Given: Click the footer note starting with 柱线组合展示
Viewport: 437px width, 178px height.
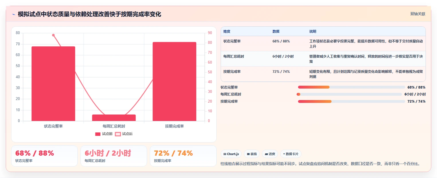Looking at the screenshot, I should [320, 164].
